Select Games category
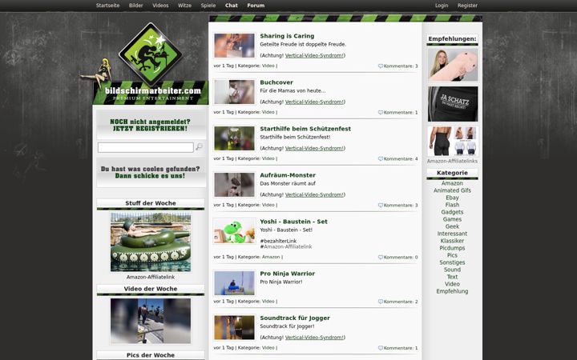Image resolution: width=577 pixels, height=360 pixels. click(x=452, y=219)
